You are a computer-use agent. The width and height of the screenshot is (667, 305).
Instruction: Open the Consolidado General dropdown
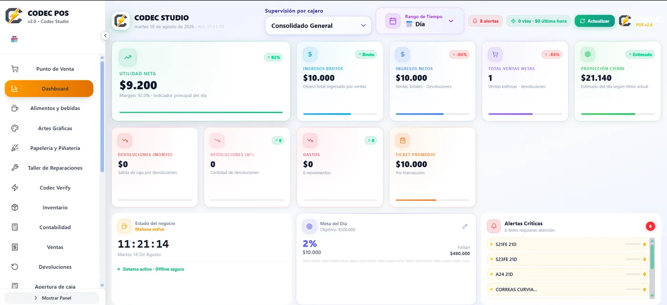pyautogui.click(x=318, y=26)
